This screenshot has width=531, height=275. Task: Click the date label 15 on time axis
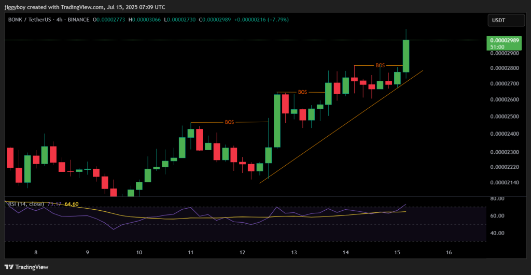[x=397, y=252]
